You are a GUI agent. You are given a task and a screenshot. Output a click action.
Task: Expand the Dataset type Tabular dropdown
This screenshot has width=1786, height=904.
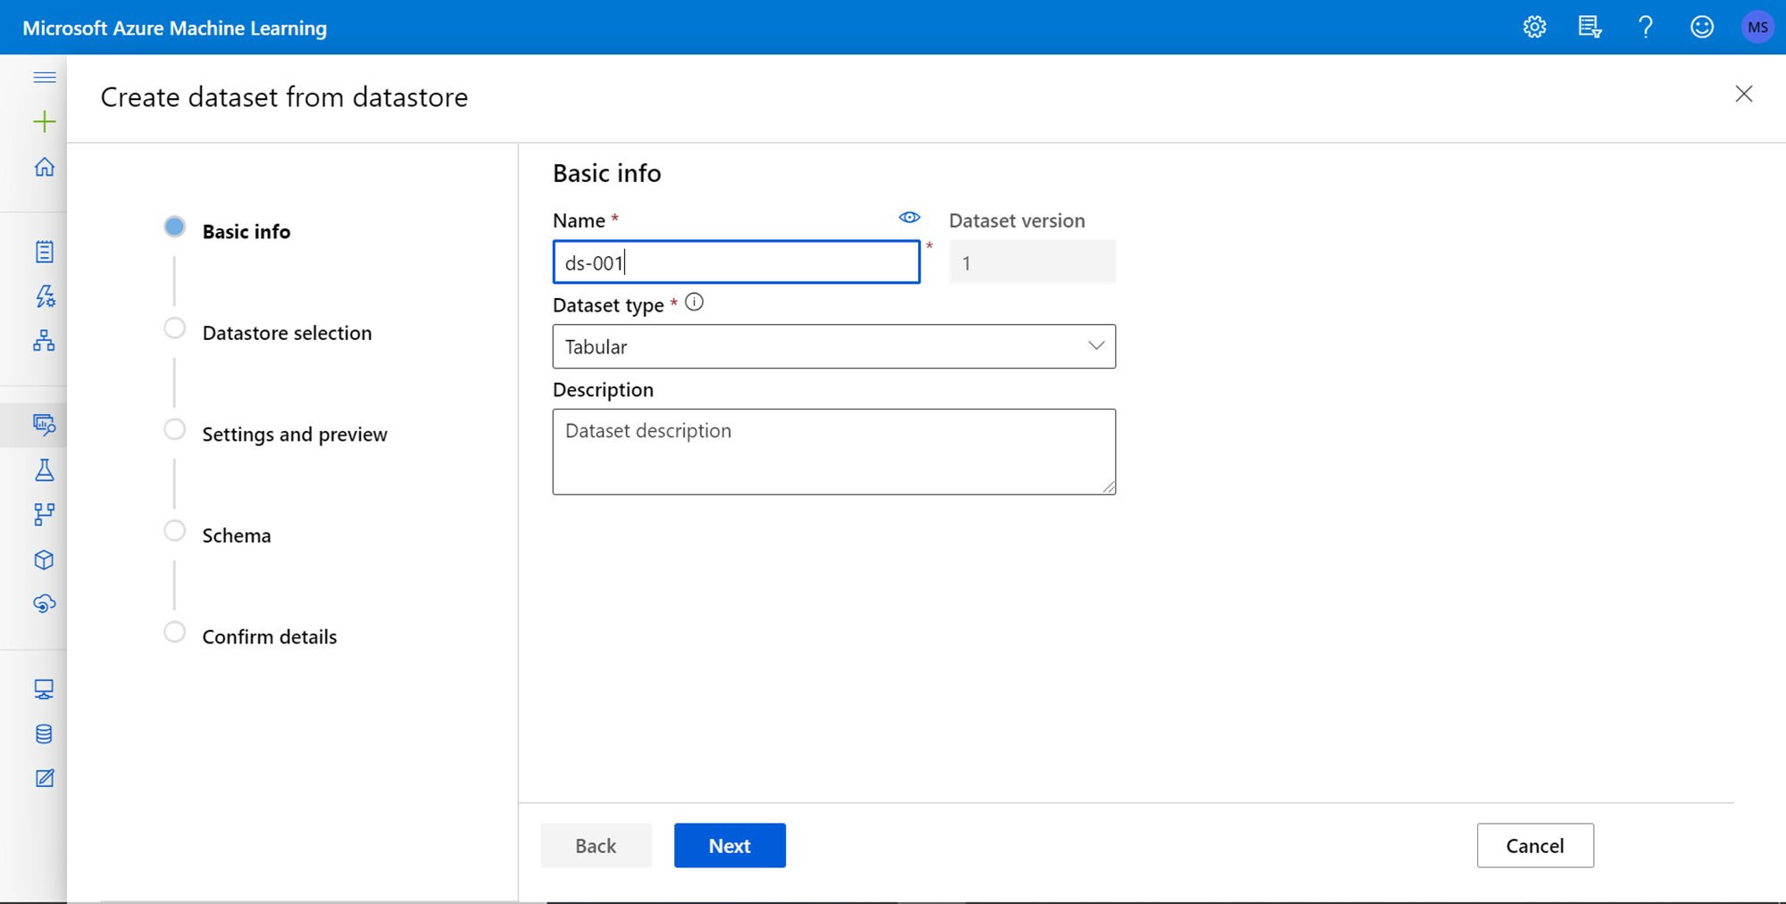click(x=833, y=346)
